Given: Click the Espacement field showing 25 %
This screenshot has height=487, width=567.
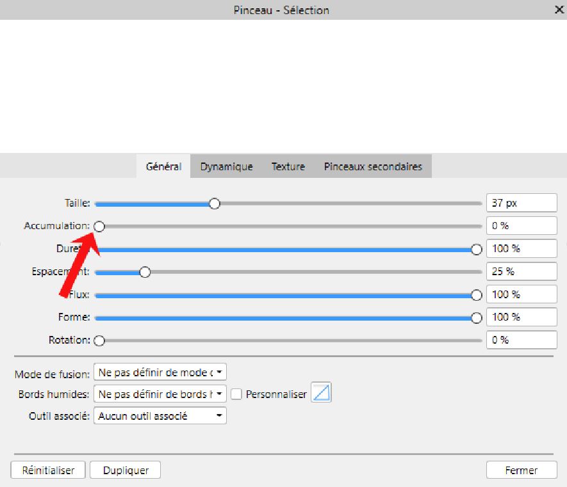Looking at the screenshot, I should click(x=522, y=271).
